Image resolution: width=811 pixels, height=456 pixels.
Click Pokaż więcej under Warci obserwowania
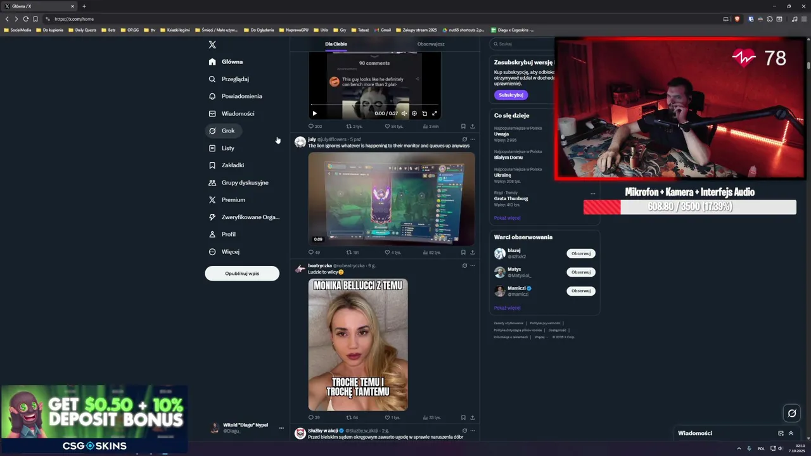coord(507,308)
